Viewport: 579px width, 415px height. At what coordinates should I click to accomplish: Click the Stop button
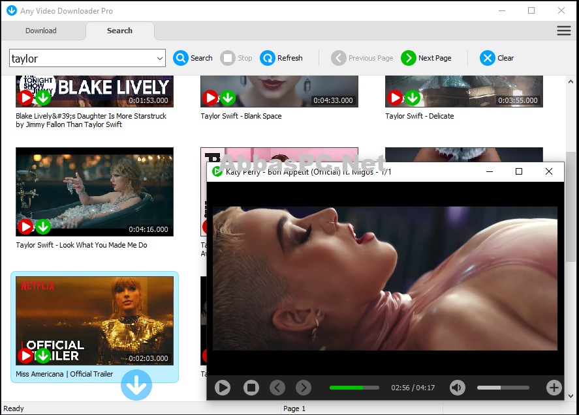236,58
